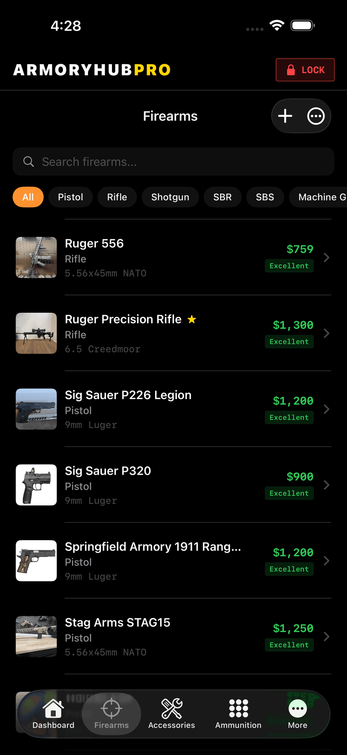Select the All filter chip
This screenshot has height=755, width=347.
pyautogui.click(x=28, y=197)
